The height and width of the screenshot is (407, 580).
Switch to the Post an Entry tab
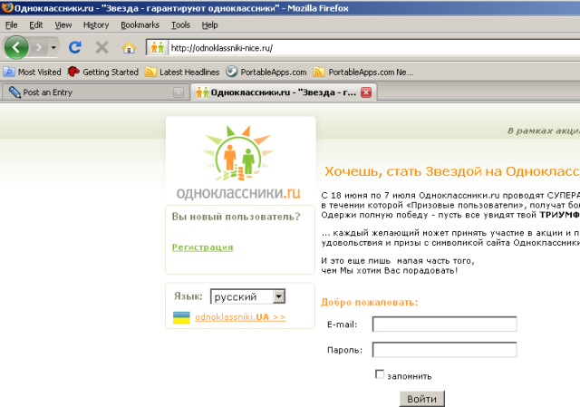[x=91, y=92]
